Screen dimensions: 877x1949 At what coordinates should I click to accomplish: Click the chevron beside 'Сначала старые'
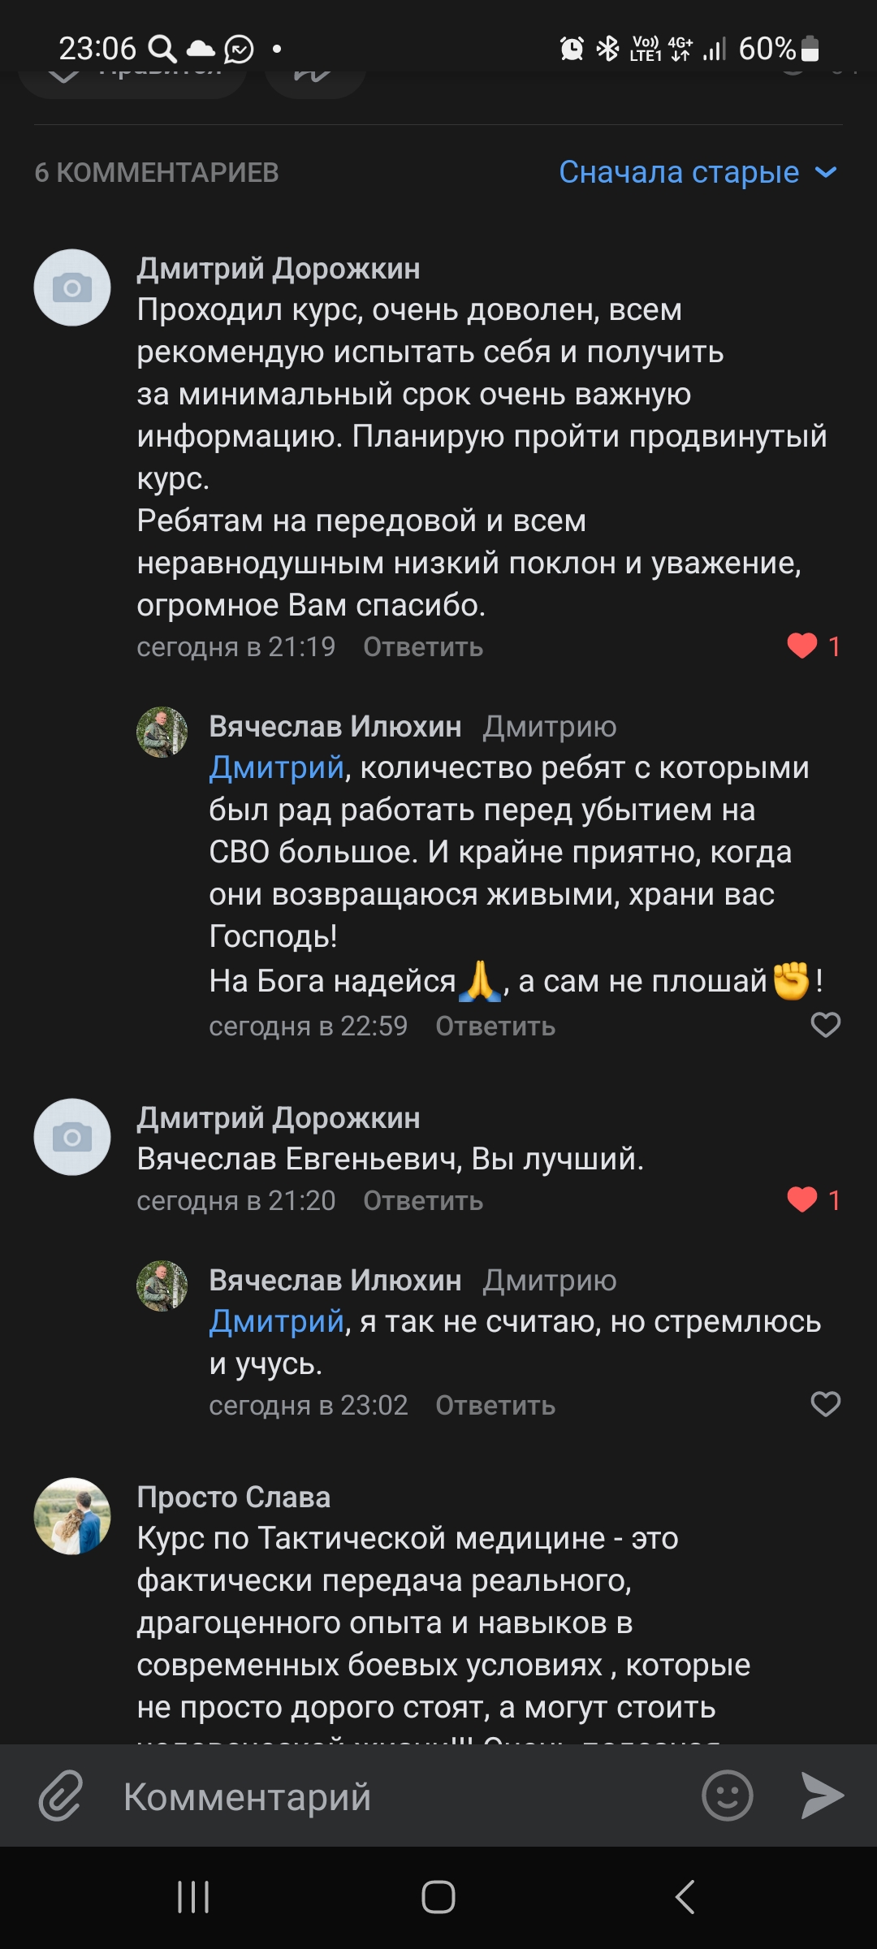point(826,172)
